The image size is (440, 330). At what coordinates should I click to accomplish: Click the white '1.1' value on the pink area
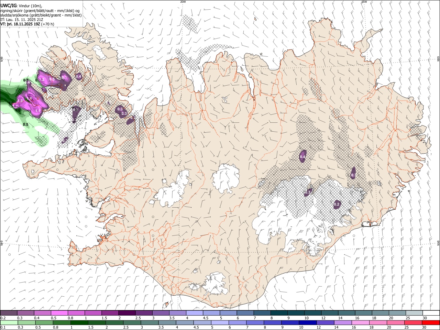[38, 111]
